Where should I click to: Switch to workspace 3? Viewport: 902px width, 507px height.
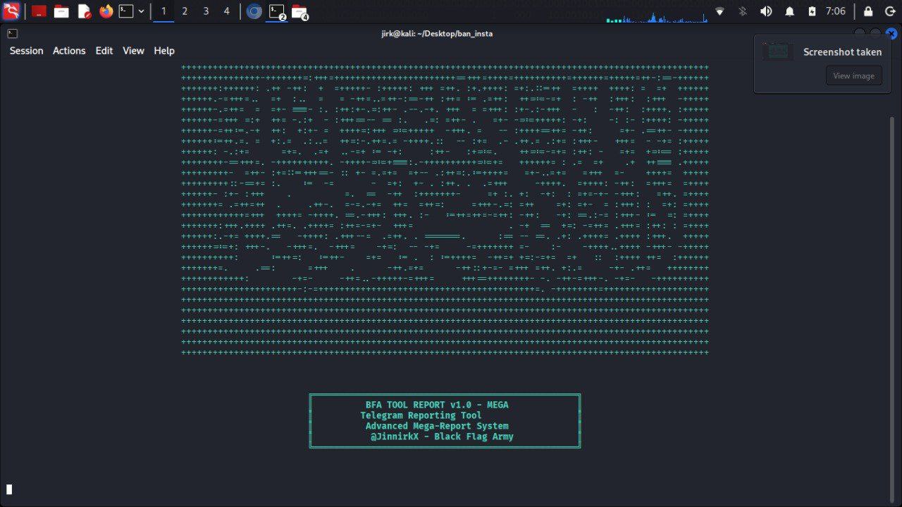point(206,11)
